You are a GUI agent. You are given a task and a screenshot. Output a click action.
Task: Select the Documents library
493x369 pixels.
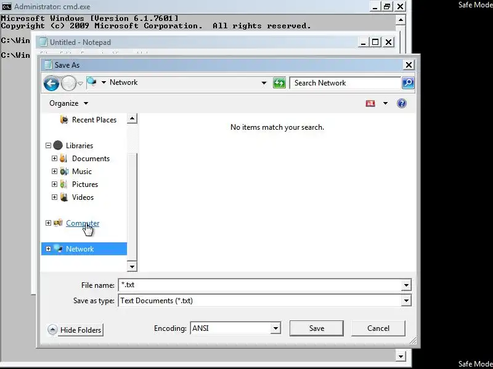91,159
